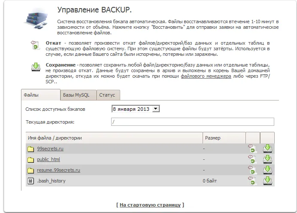Click the Текущая директория path field
This screenshot has width=297, height=213.
[x=193, y=122]
